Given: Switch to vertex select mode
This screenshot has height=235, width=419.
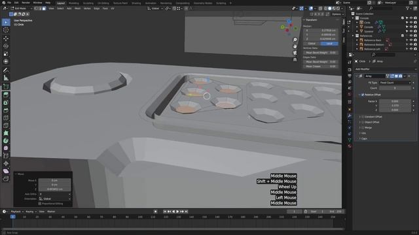Looking at the screenshot, I should click(36, 8).
